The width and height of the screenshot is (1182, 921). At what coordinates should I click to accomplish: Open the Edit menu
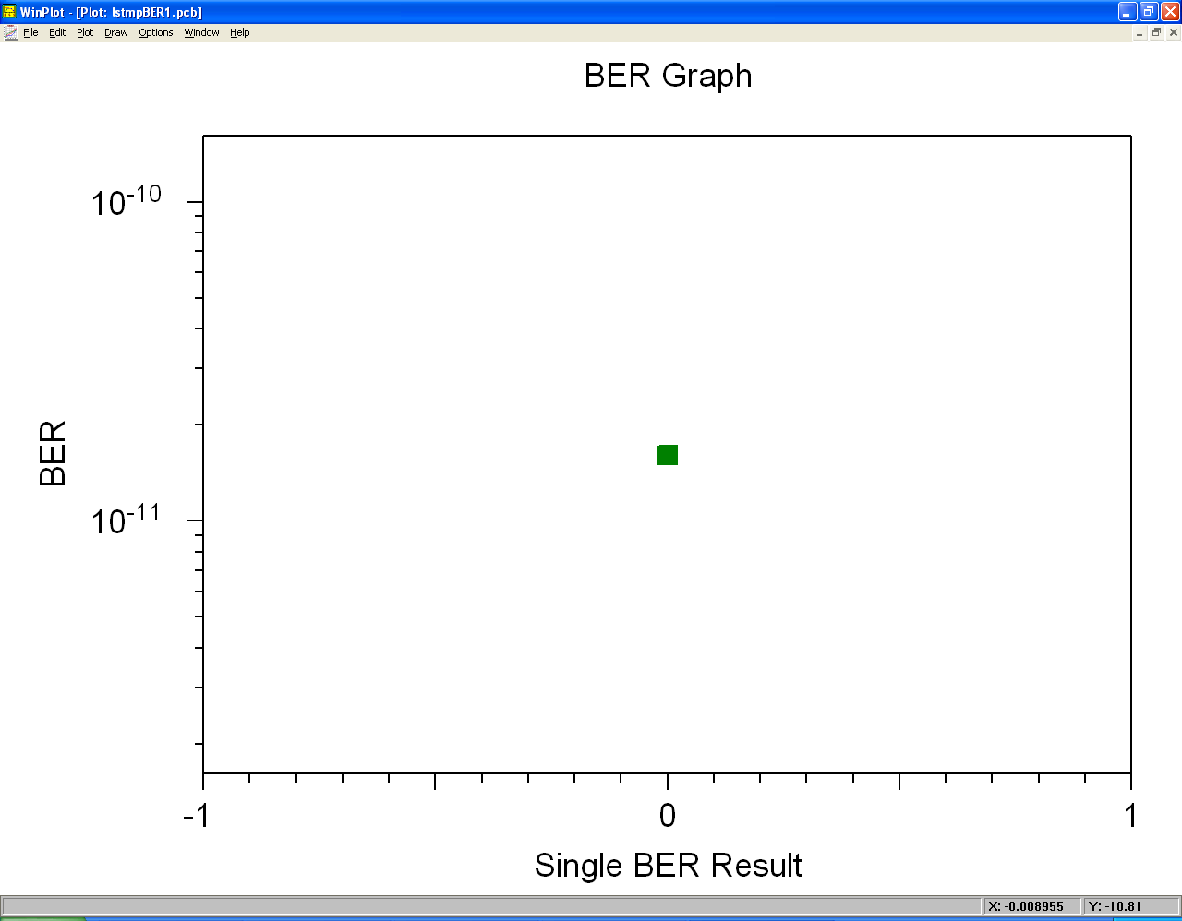[57, 32]
